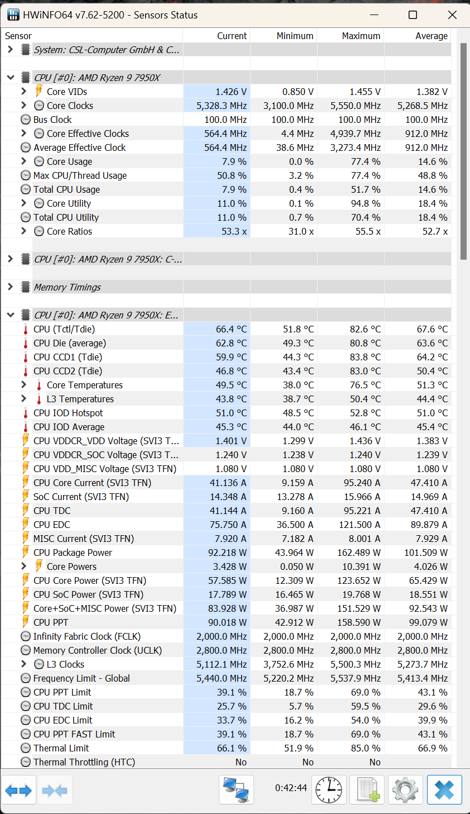Click the HWiNFO64 title bar icon
Viewport: 470px width, 814px height.
[12, 15]
